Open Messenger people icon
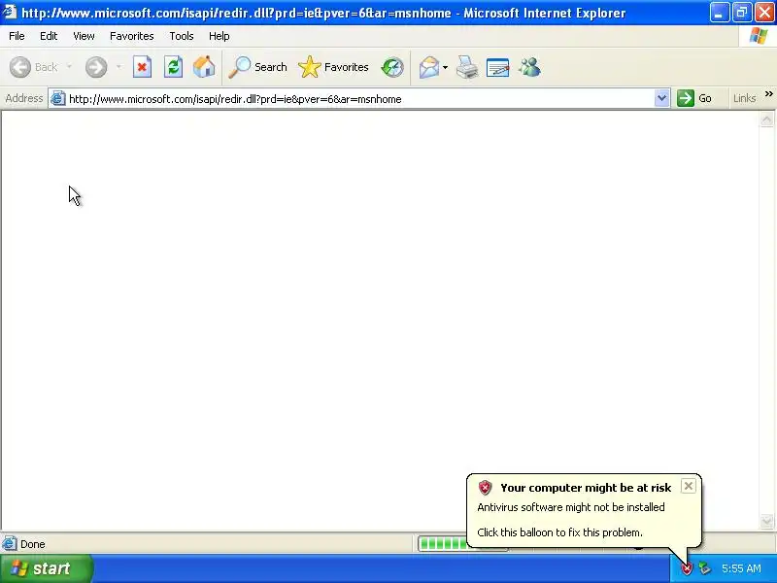 pos(529,67)
